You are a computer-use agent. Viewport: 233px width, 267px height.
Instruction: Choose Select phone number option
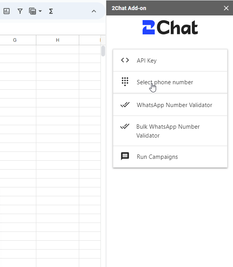[170, 82]
